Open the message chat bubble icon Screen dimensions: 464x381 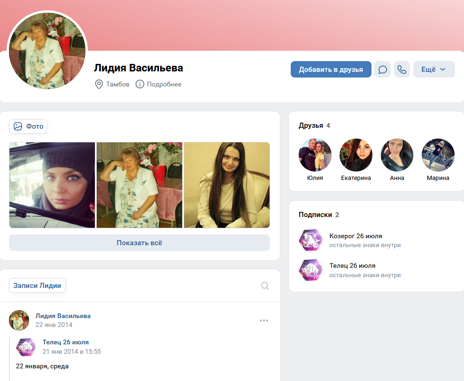pyautogui.click(x=382, y=69)
